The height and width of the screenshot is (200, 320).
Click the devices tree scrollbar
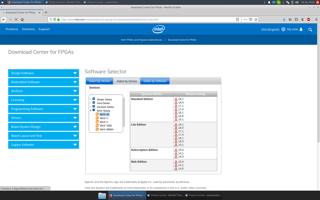coord(123,112)
